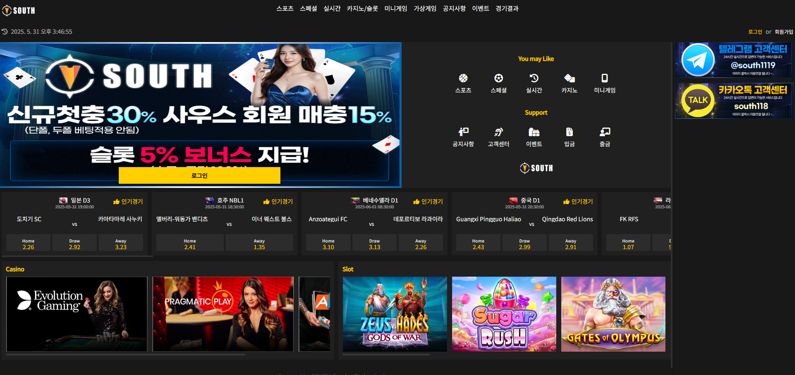Click the yellow 로그인 button on banner

coord(199,175)
